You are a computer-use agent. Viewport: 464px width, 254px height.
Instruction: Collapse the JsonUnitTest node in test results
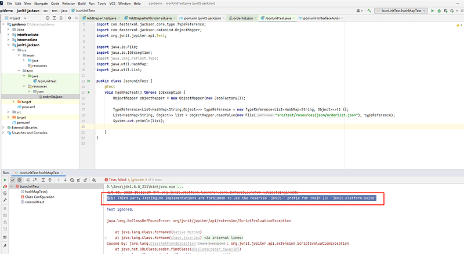click(12, 187)
